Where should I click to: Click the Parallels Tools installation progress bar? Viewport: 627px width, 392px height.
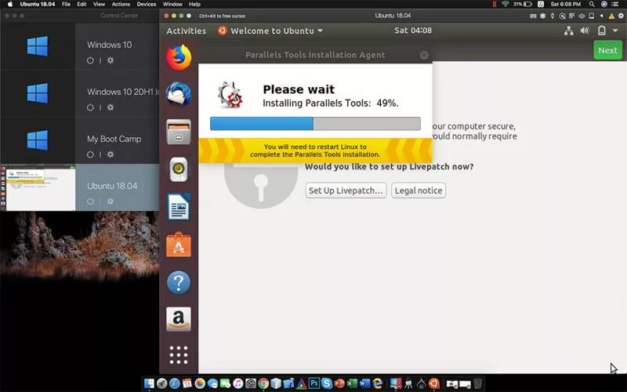pyautogui.click(x=315, y=124)
